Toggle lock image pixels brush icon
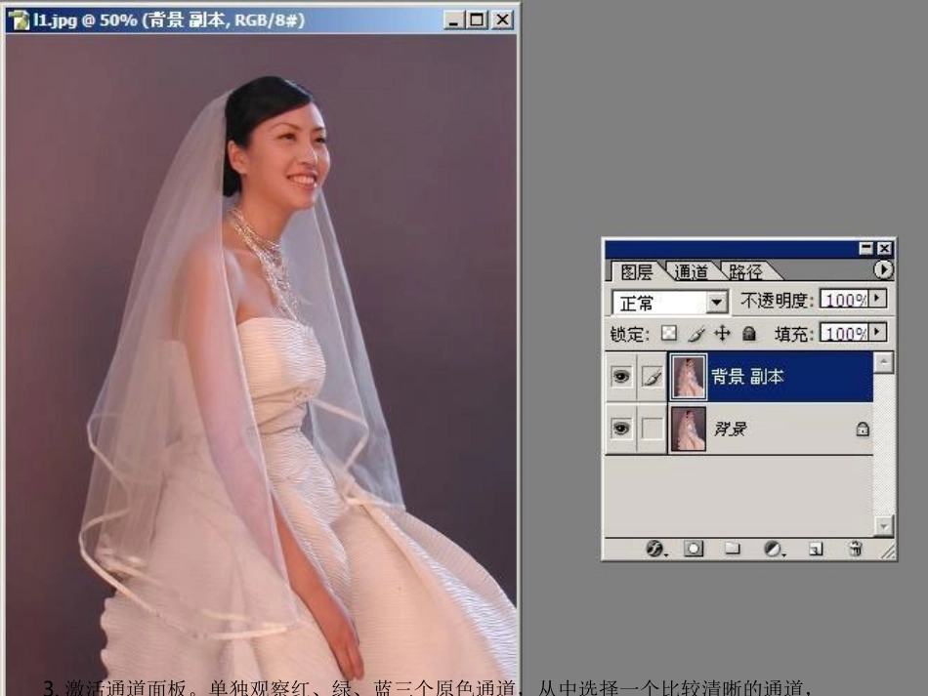This screenshot has height=696, width=928. (696, 334)
